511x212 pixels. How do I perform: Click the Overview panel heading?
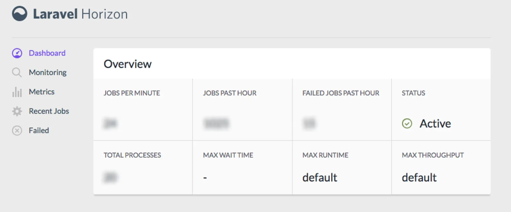(128, 64)
